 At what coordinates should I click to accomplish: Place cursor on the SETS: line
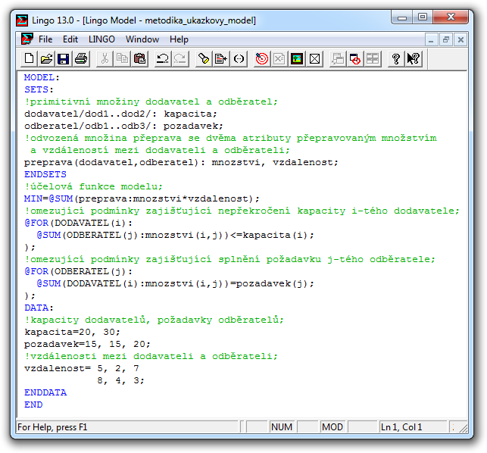pos(39,89)
